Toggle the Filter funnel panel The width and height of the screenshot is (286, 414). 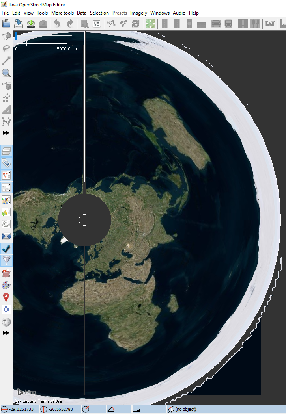(6, 261)
